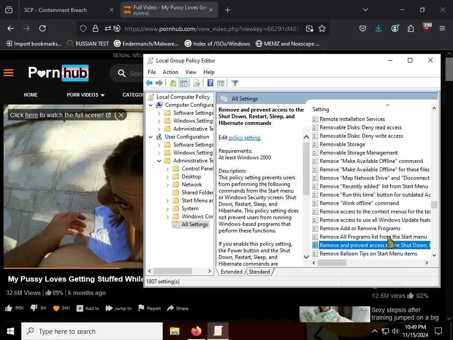
Task: Go back using Firefox's back arrow
Action: 11,28
